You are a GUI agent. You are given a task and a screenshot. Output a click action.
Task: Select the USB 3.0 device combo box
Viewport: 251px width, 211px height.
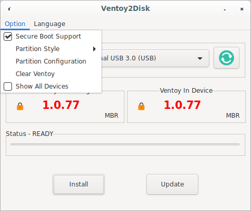pyautogui.click(x=155, y=58)
